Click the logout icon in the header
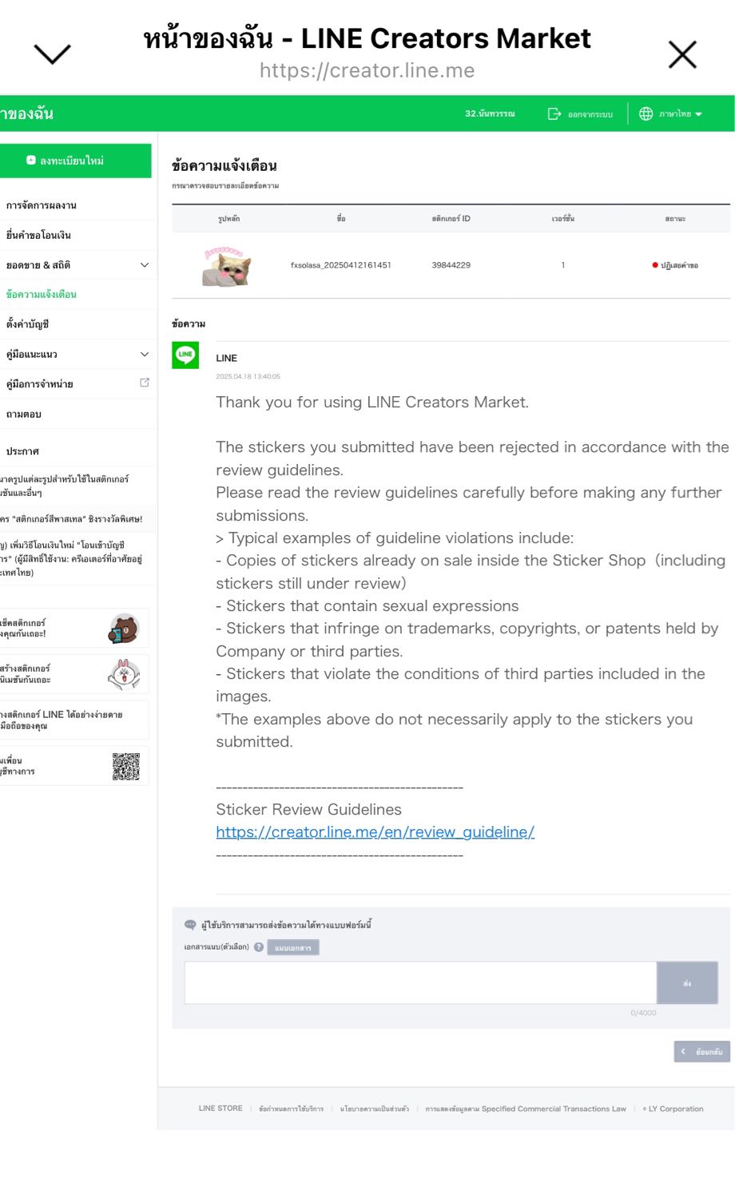The image size is (735, 1198). [x=554, y=114]
